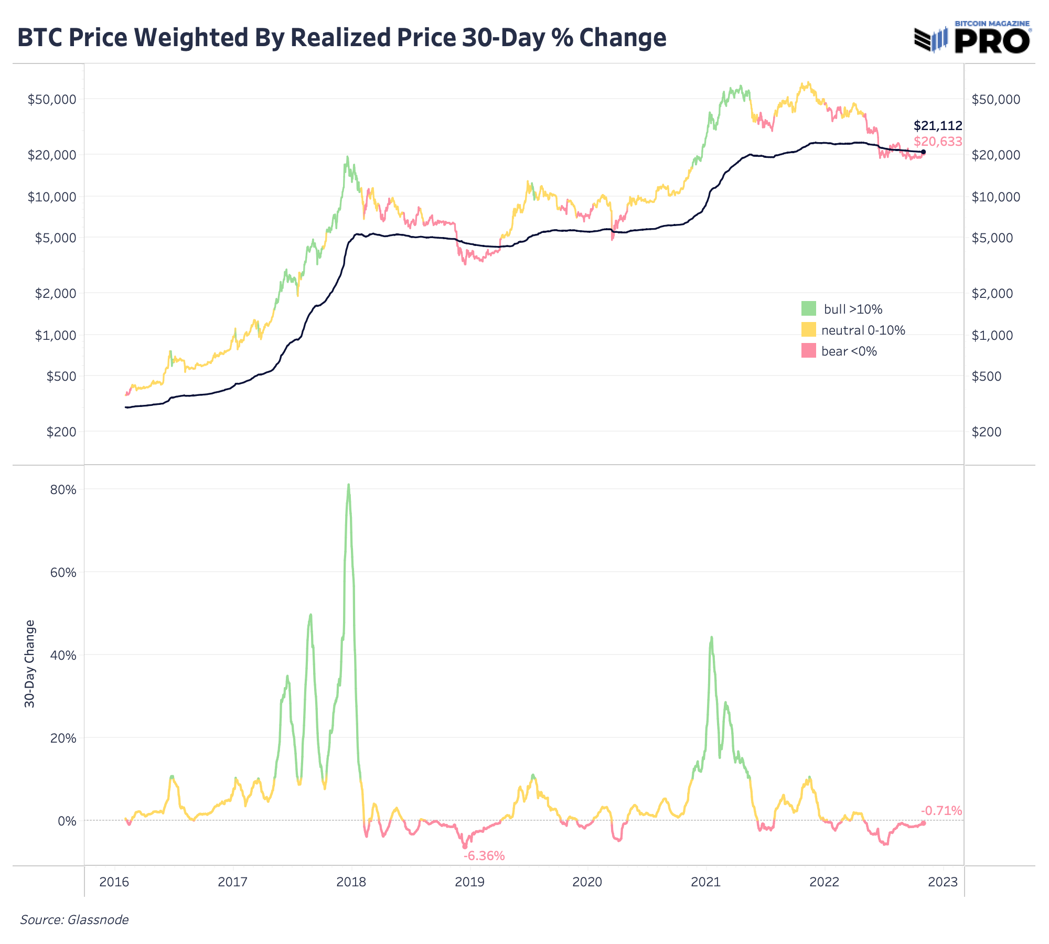Click the 2021 marker on the time axis
Viewport: 1049px width, 944px height.
coord(706,882)
